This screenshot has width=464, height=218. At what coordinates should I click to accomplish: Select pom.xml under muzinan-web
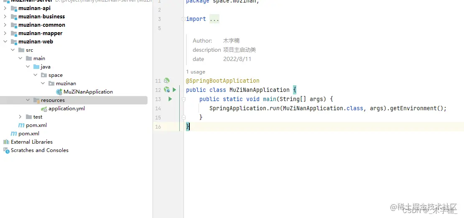(x=36, y=125)
